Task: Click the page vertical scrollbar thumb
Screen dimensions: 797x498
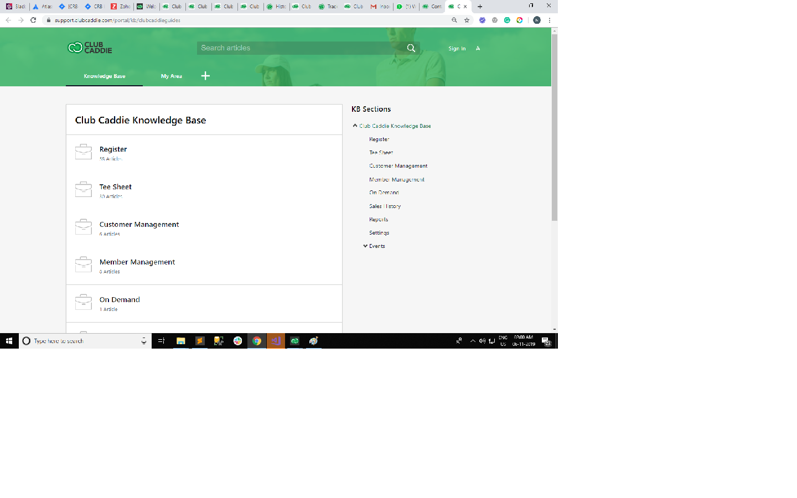Action: tap(554, 127)
